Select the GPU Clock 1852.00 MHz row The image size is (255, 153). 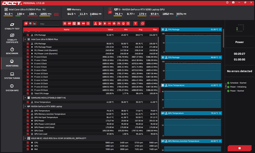(x=91, y=131)
